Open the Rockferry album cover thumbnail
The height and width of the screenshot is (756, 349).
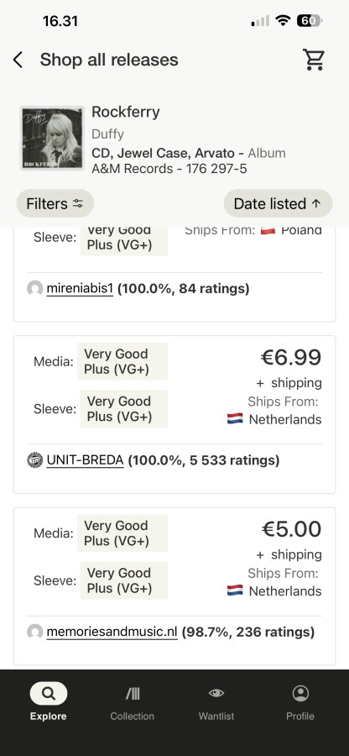point(52,138)
